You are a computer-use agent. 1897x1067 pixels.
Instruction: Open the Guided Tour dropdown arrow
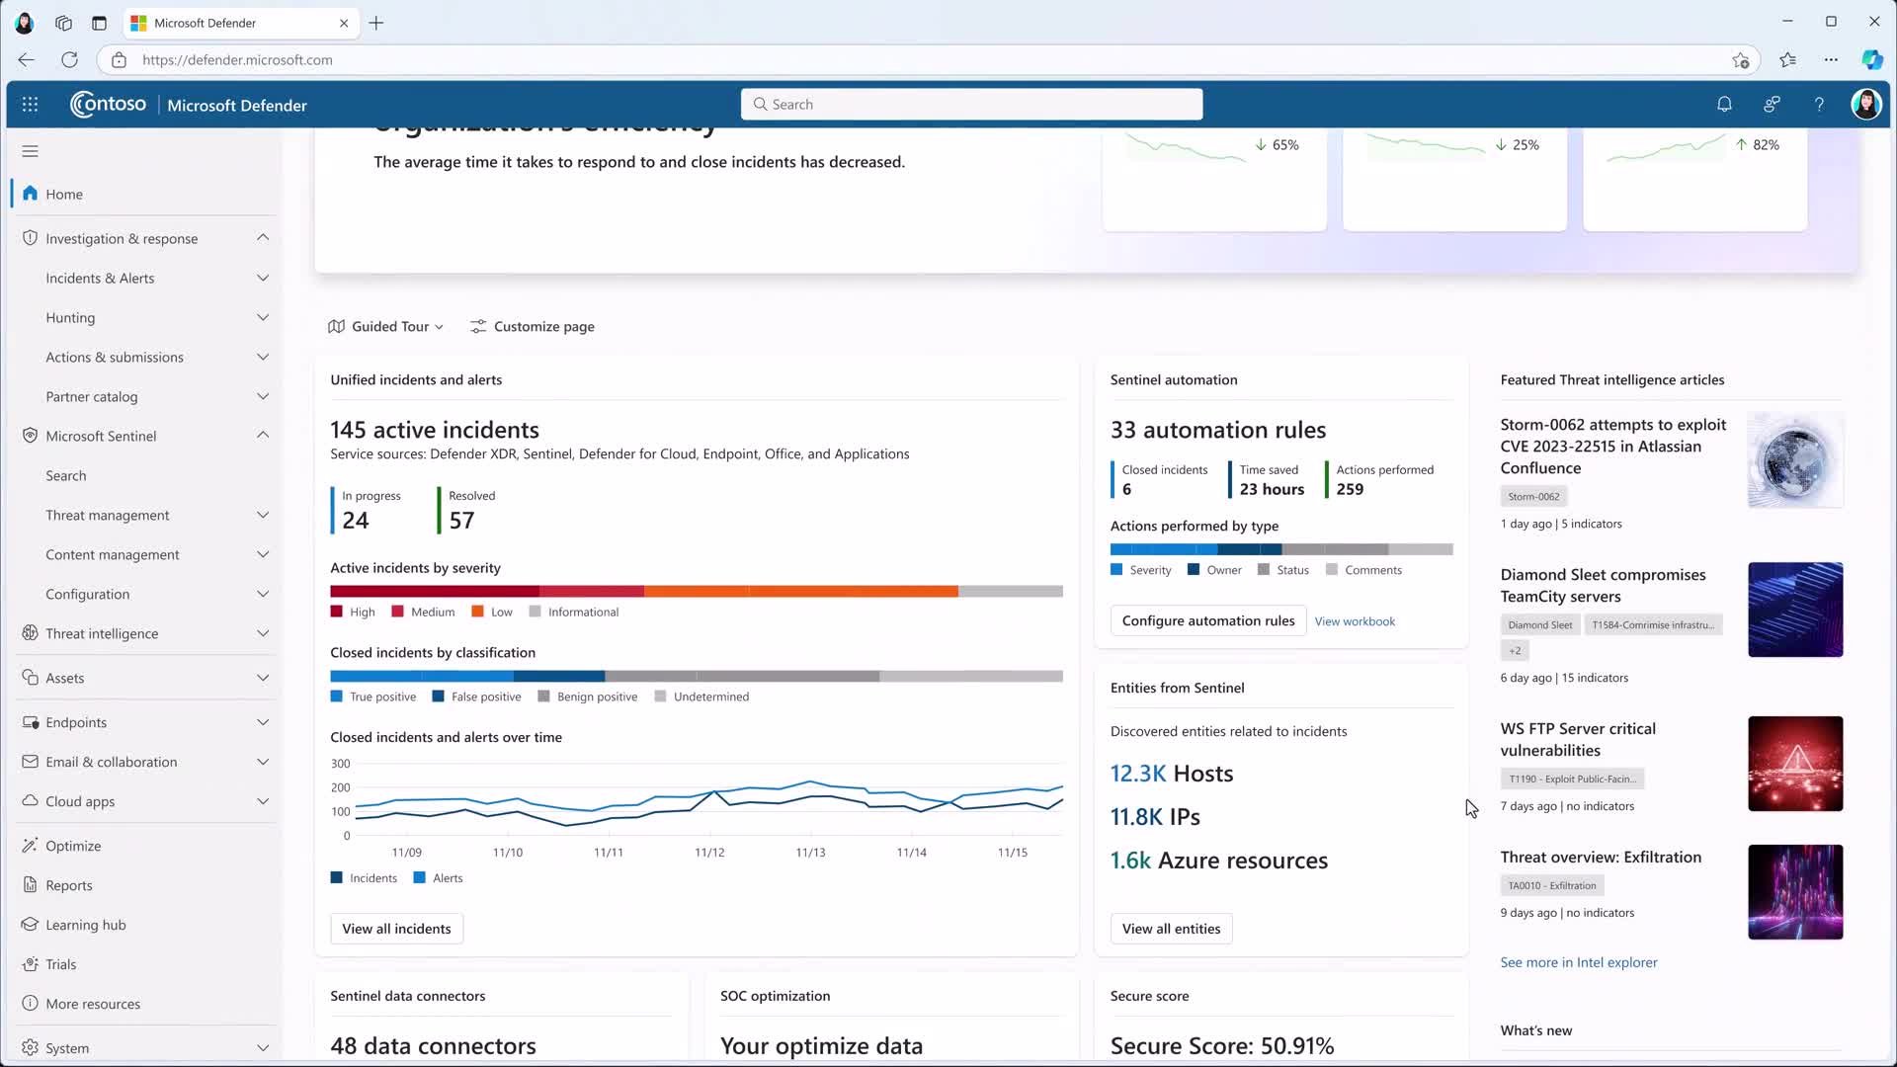[x=439, y=328]
